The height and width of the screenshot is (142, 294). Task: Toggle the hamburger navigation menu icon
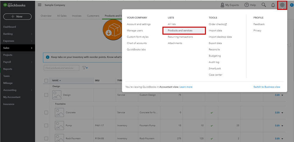(39, 5)
